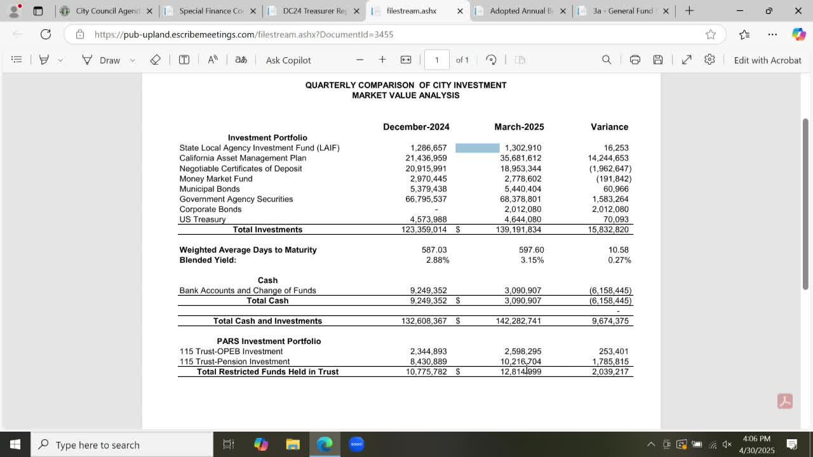Click the Rotate page icon

491,60
